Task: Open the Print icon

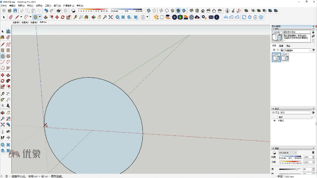Action: point(58,11)
